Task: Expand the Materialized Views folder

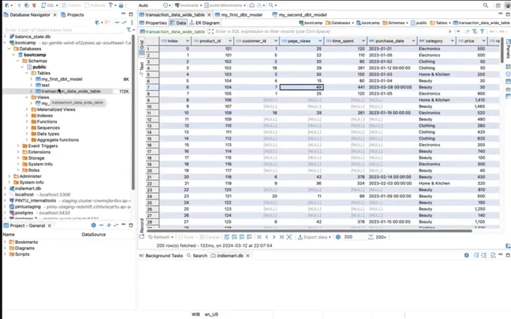Action: pyautogui.click(x=27, y=110)
